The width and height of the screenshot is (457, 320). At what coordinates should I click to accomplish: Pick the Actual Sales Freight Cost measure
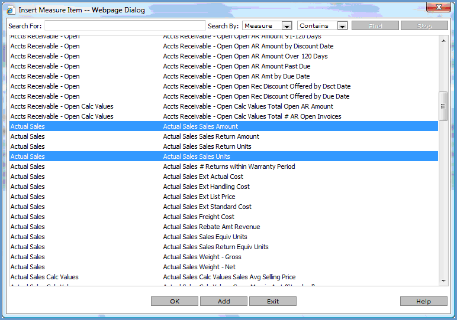click(x=198, y=217)
